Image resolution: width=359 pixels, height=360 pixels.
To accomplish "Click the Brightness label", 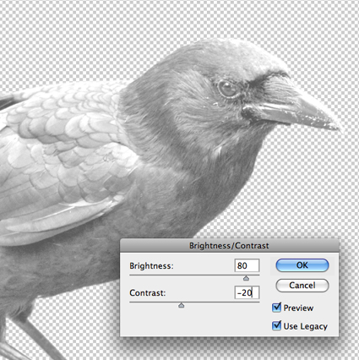I will (x=151, y=266).
